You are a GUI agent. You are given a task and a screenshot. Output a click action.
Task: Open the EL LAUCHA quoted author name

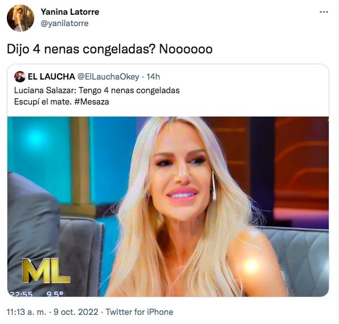[51, 77]
